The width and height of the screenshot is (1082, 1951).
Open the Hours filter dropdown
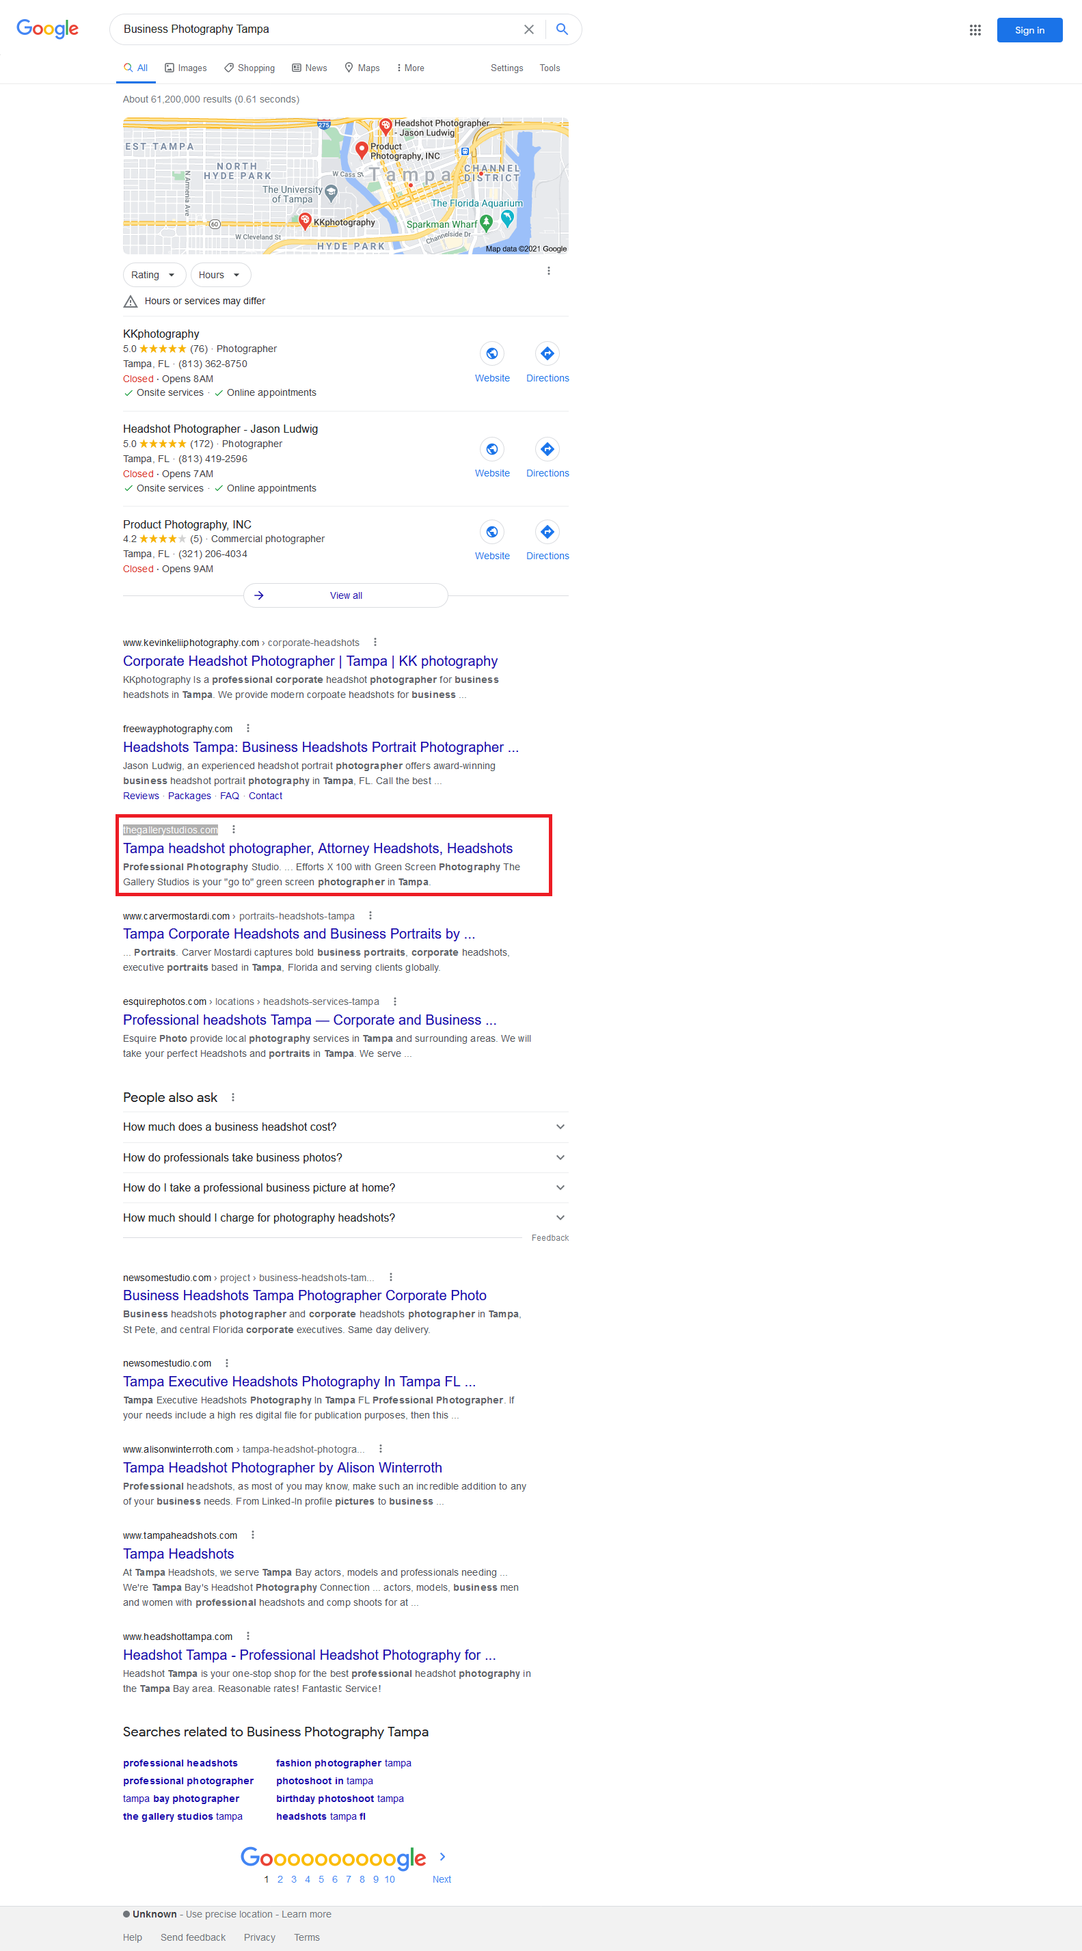219,275
